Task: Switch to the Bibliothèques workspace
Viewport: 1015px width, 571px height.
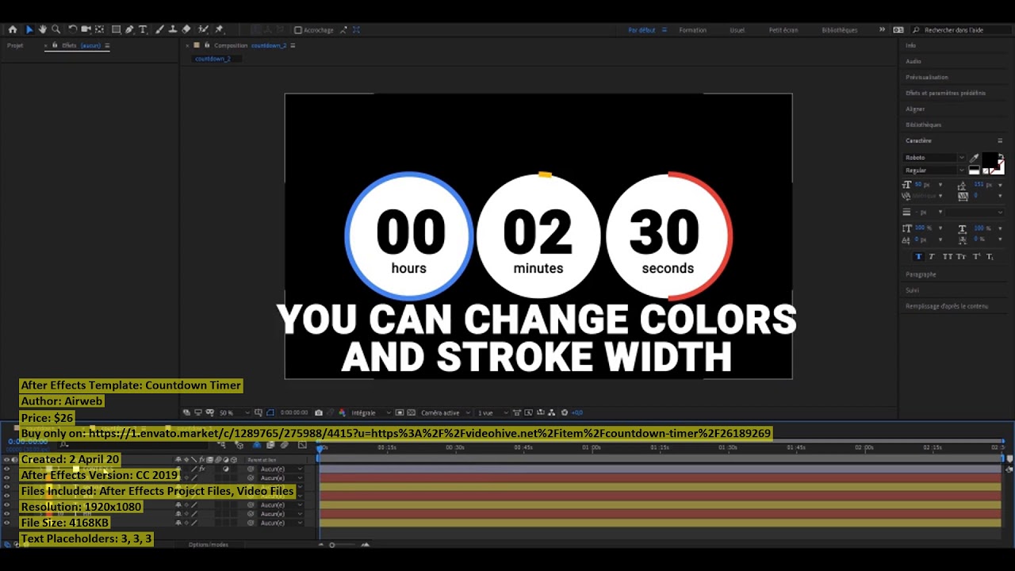Action: pos(839,30)
